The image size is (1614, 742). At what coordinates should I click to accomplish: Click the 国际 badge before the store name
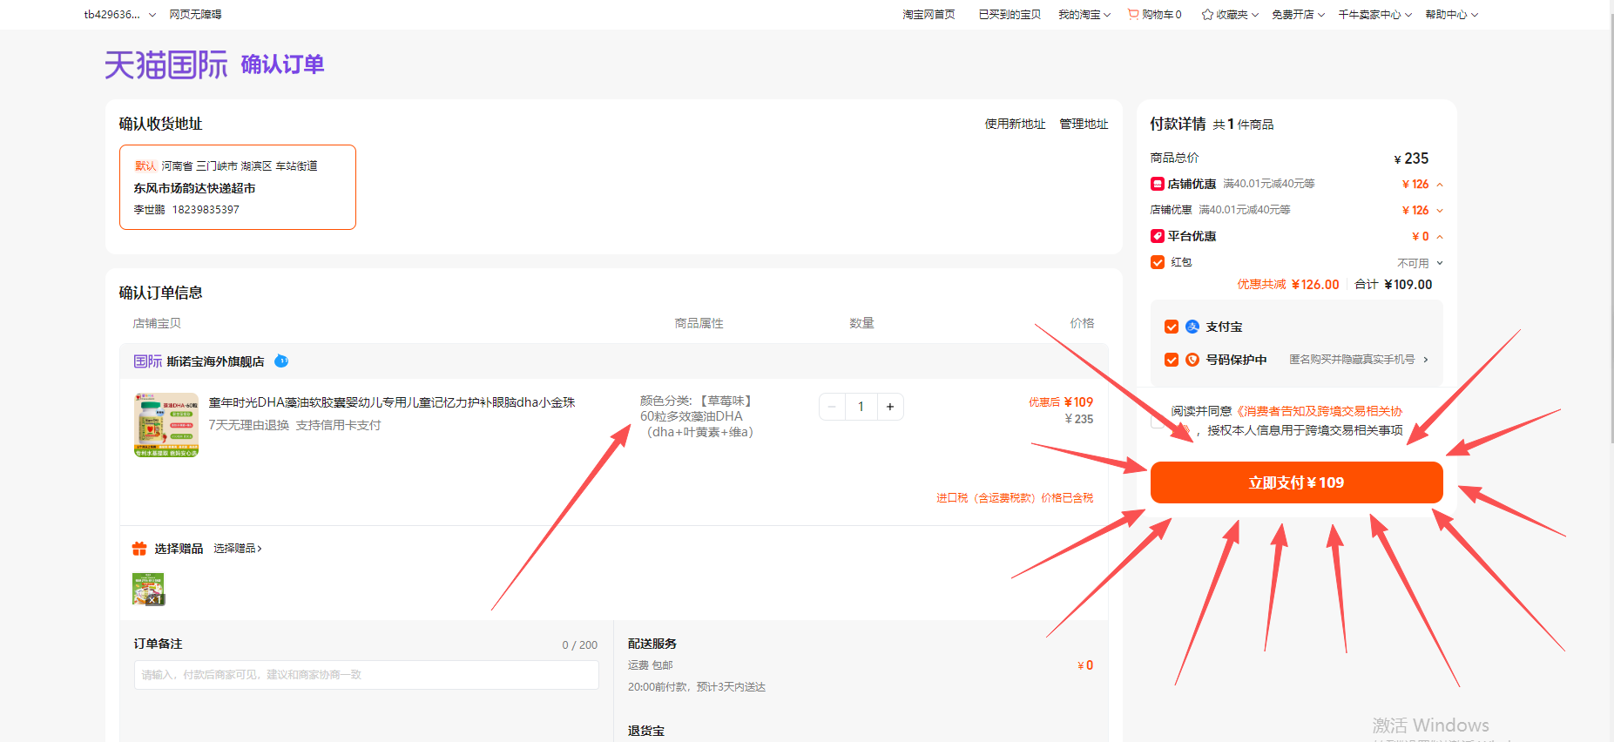[148, 361]
